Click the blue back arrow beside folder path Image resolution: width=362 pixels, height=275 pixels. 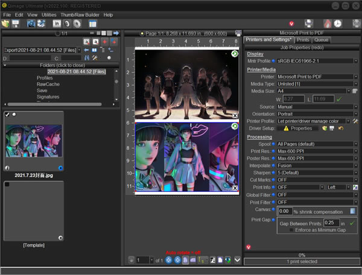(x=86, y=50)
